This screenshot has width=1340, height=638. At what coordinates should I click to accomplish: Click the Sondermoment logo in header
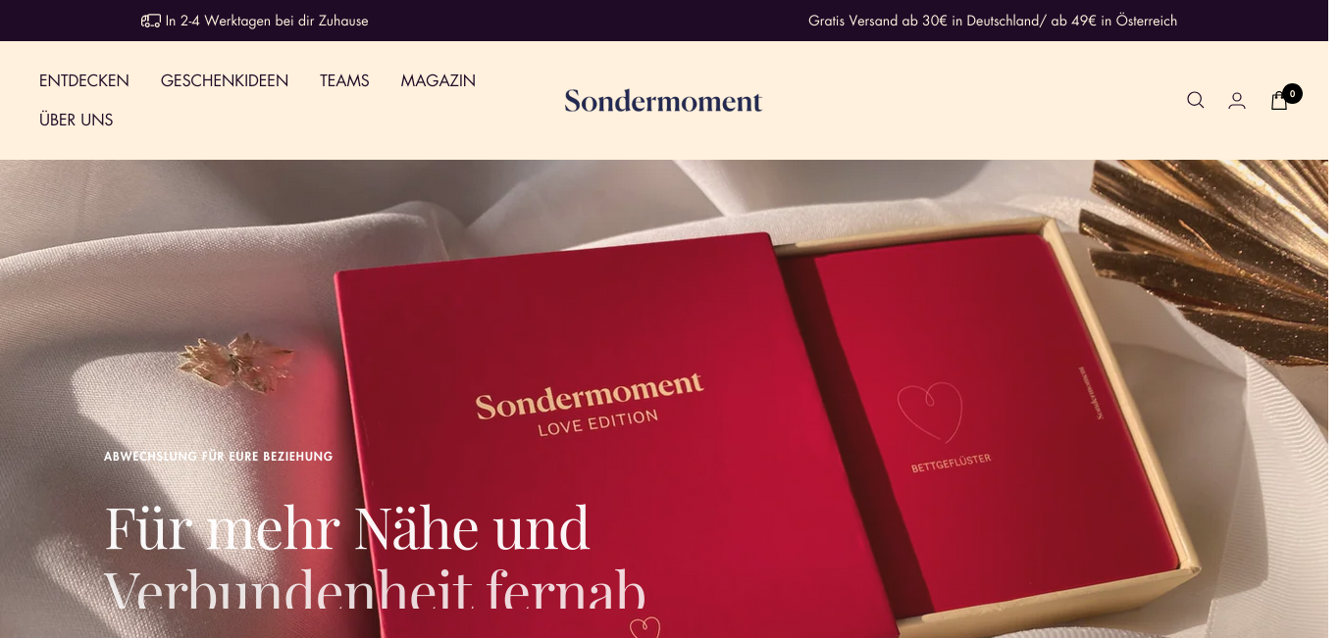(663, 100)
